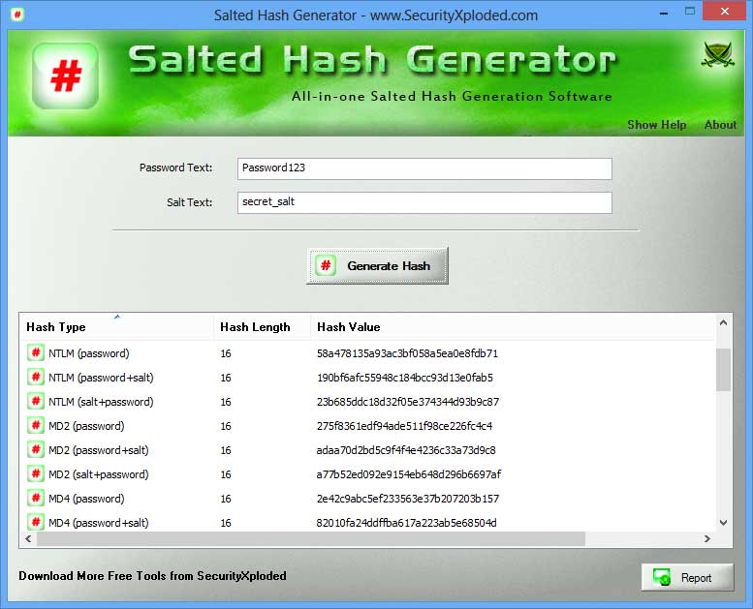This screenshot has width=753, height=609.
Task: Click the horizontal scrollbar right arrow
Action: (x=706, y=539)
